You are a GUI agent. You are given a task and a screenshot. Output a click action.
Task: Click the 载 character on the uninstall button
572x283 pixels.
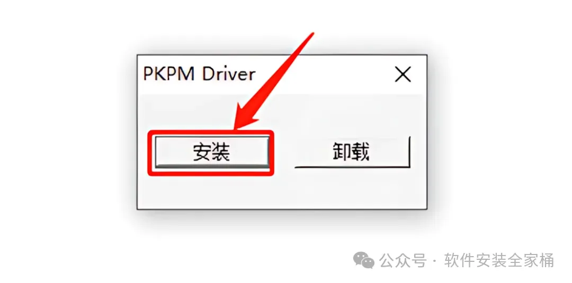[361, 152]
